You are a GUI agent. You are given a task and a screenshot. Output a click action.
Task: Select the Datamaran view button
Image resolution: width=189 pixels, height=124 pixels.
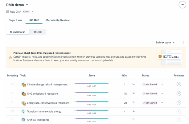pos(18,32)
